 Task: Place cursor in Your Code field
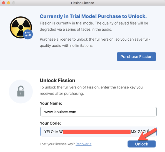click(98, 132)
